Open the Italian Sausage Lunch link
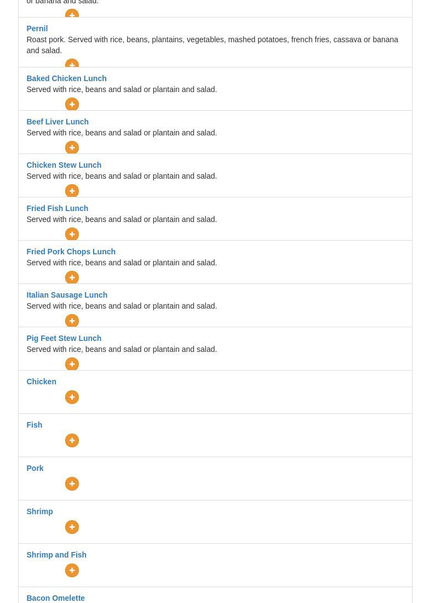Image resolution: width=430 pixels, height=603 pixels. coord(67,295)
